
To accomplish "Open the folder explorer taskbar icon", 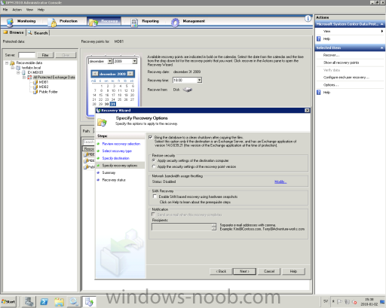I will pyautogui.click(x=59, y=301).
